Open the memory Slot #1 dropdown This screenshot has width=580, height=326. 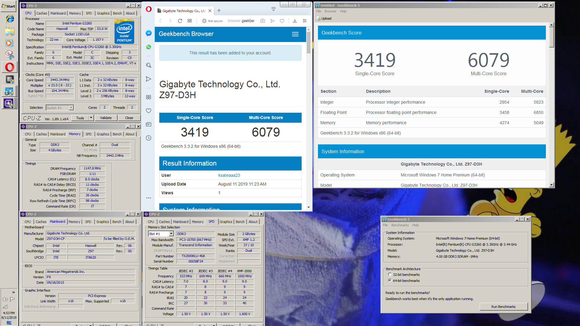[x=171, y=234]
